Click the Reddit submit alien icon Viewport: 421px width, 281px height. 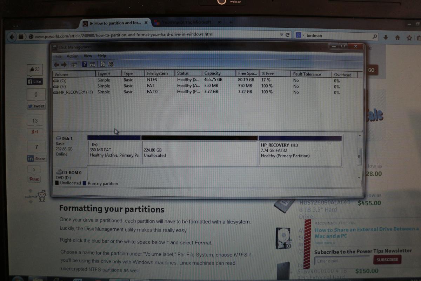42,196
